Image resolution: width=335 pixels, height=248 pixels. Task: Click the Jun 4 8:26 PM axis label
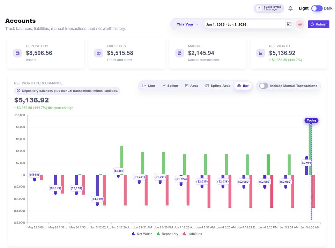point(268,227)
